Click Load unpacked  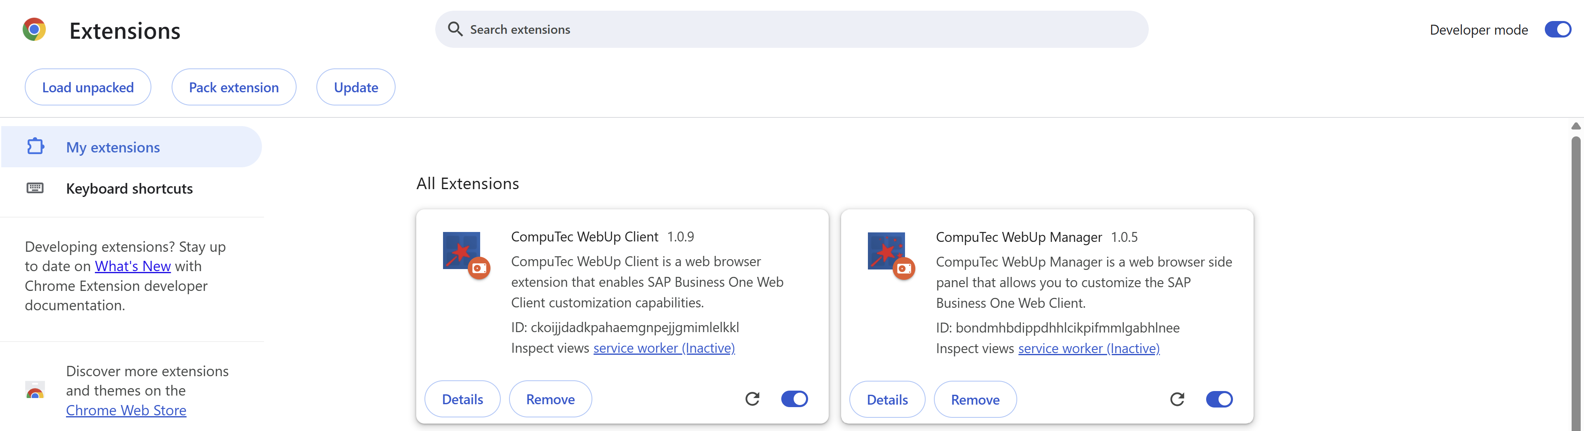click(87, 87)
